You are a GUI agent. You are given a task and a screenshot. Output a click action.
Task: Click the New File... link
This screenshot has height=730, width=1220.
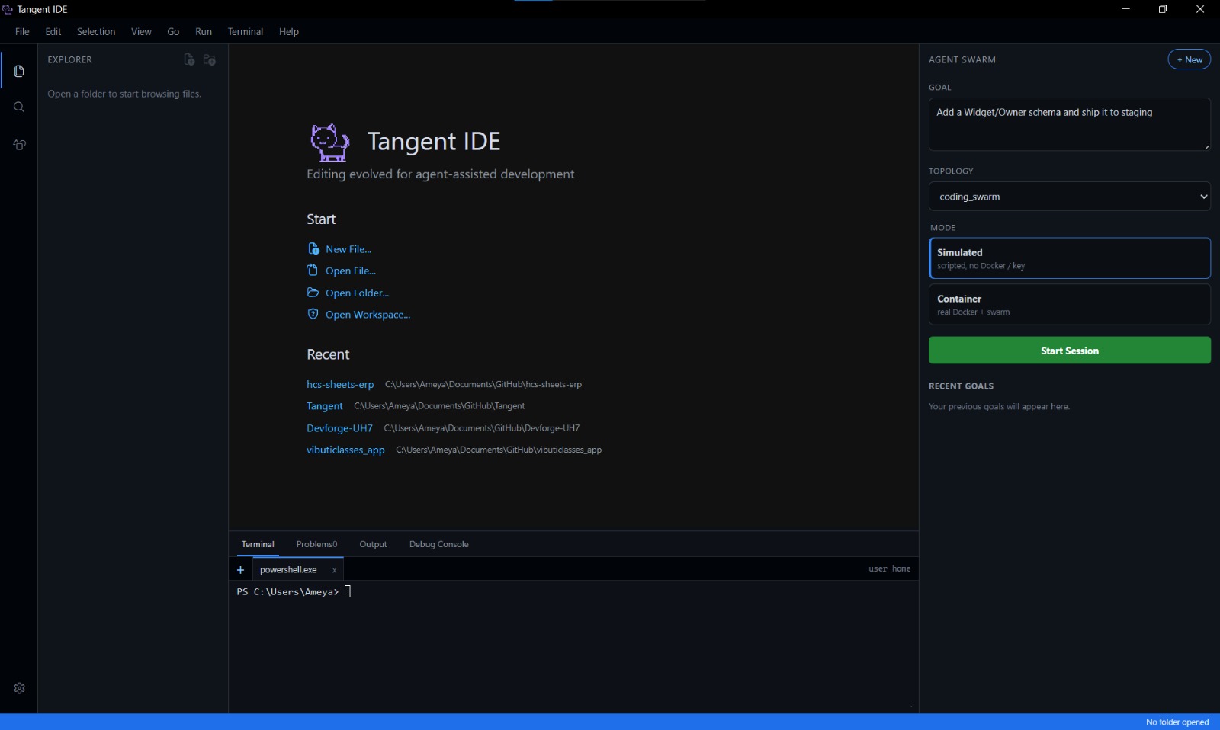[348, 249]
